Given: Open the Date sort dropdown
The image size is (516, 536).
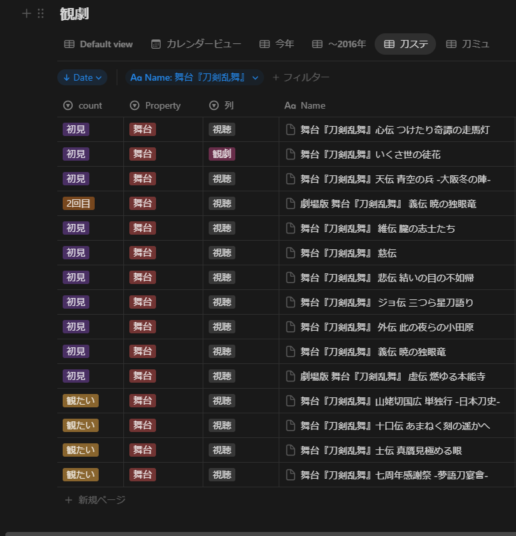Looking at the screenshot, I should pos(82,77).
